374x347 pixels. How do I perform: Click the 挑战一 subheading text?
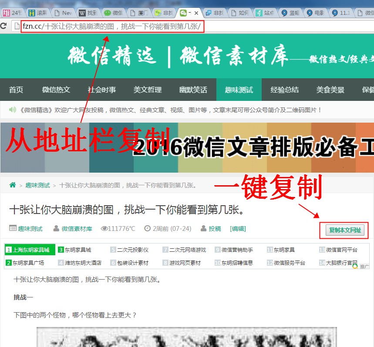23,297
